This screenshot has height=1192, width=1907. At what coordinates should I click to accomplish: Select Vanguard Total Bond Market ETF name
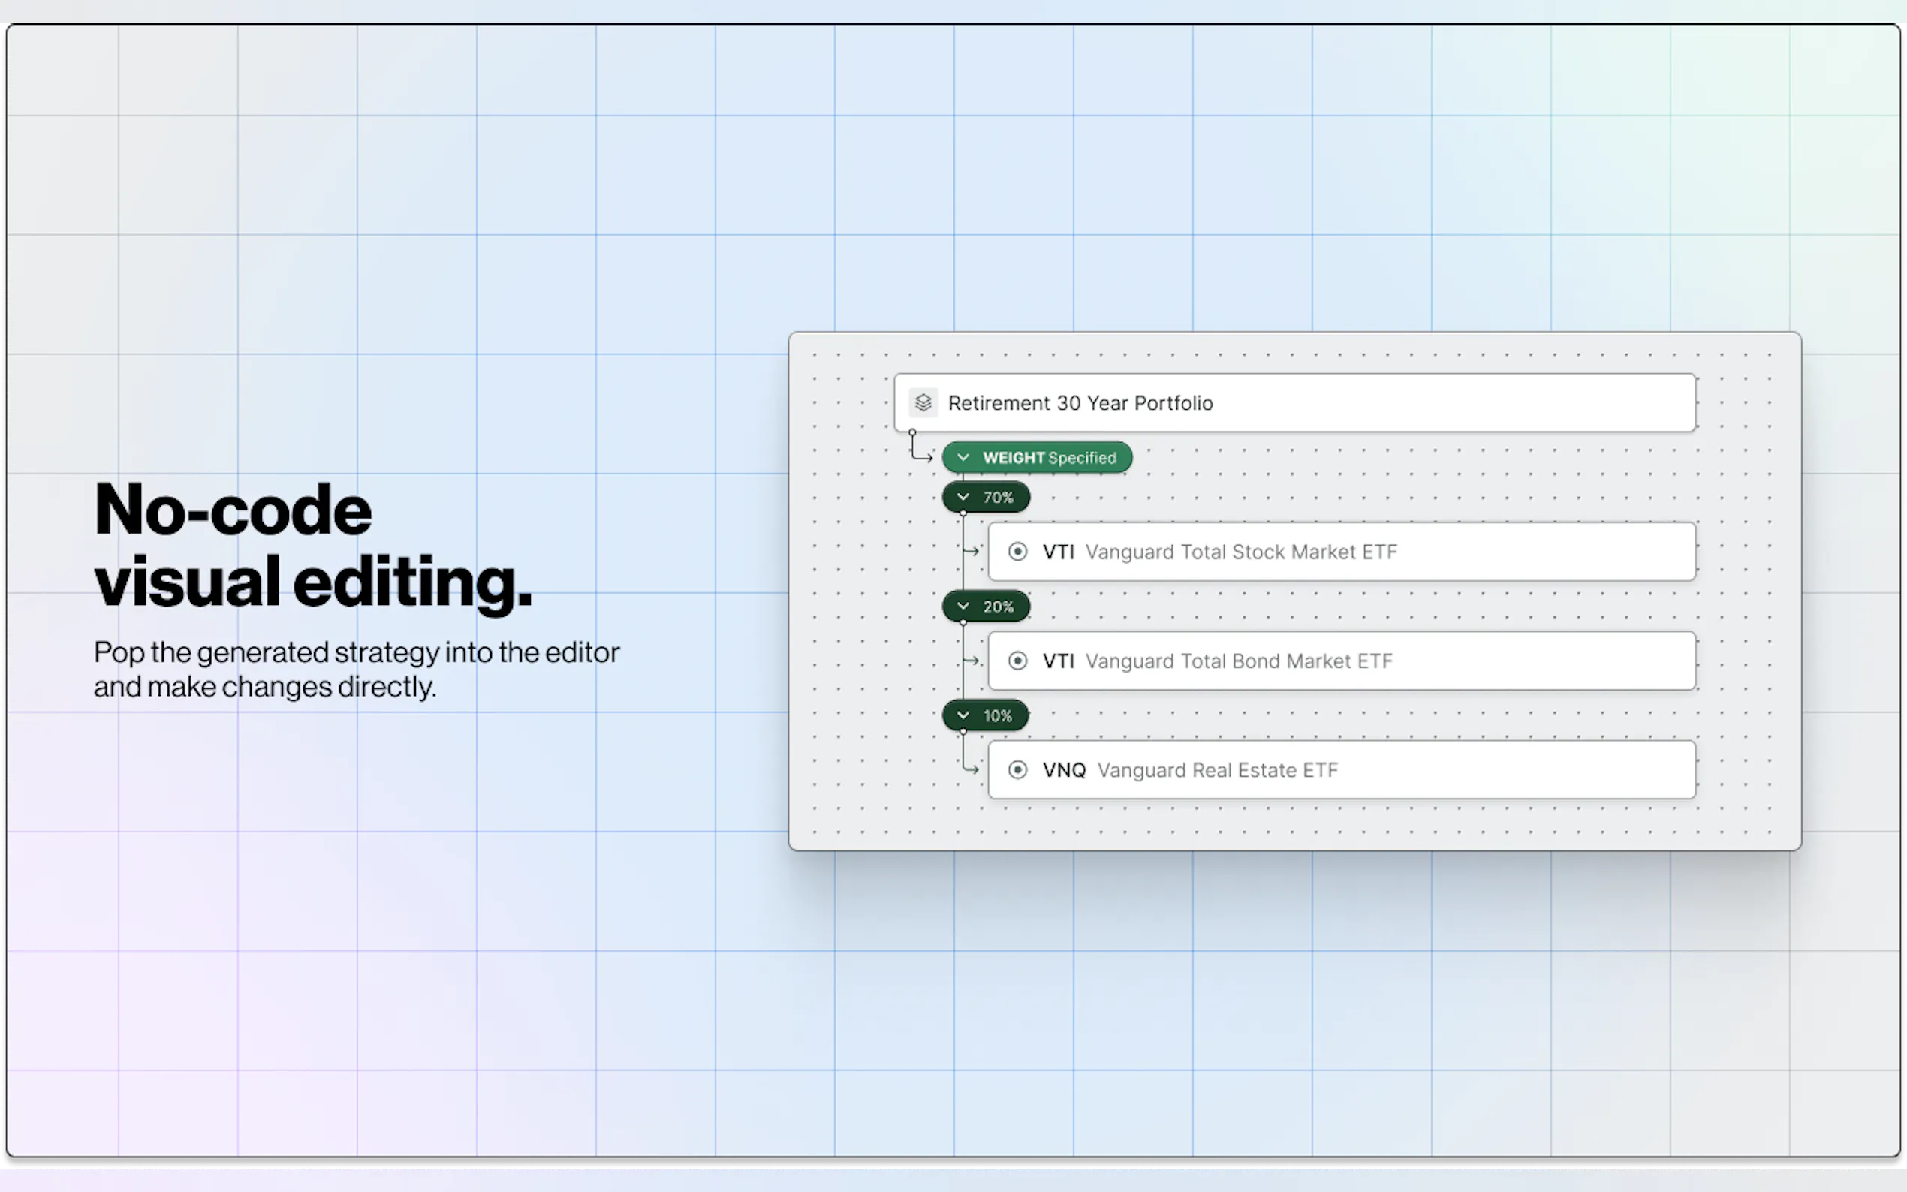click(x=1239, y=661)
